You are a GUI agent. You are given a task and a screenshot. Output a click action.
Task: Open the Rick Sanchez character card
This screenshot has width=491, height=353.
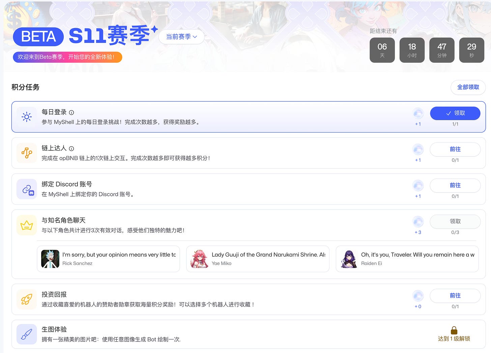108,259
